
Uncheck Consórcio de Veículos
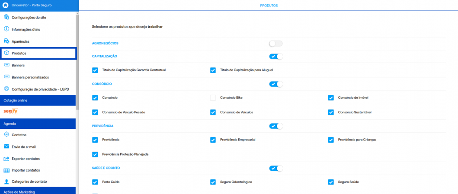[x=213, y=112]
